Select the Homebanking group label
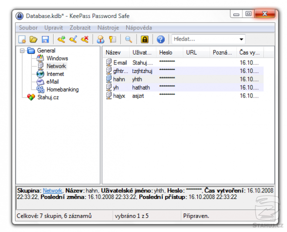The height and width of the screenshot is (232, 287). 63,89
